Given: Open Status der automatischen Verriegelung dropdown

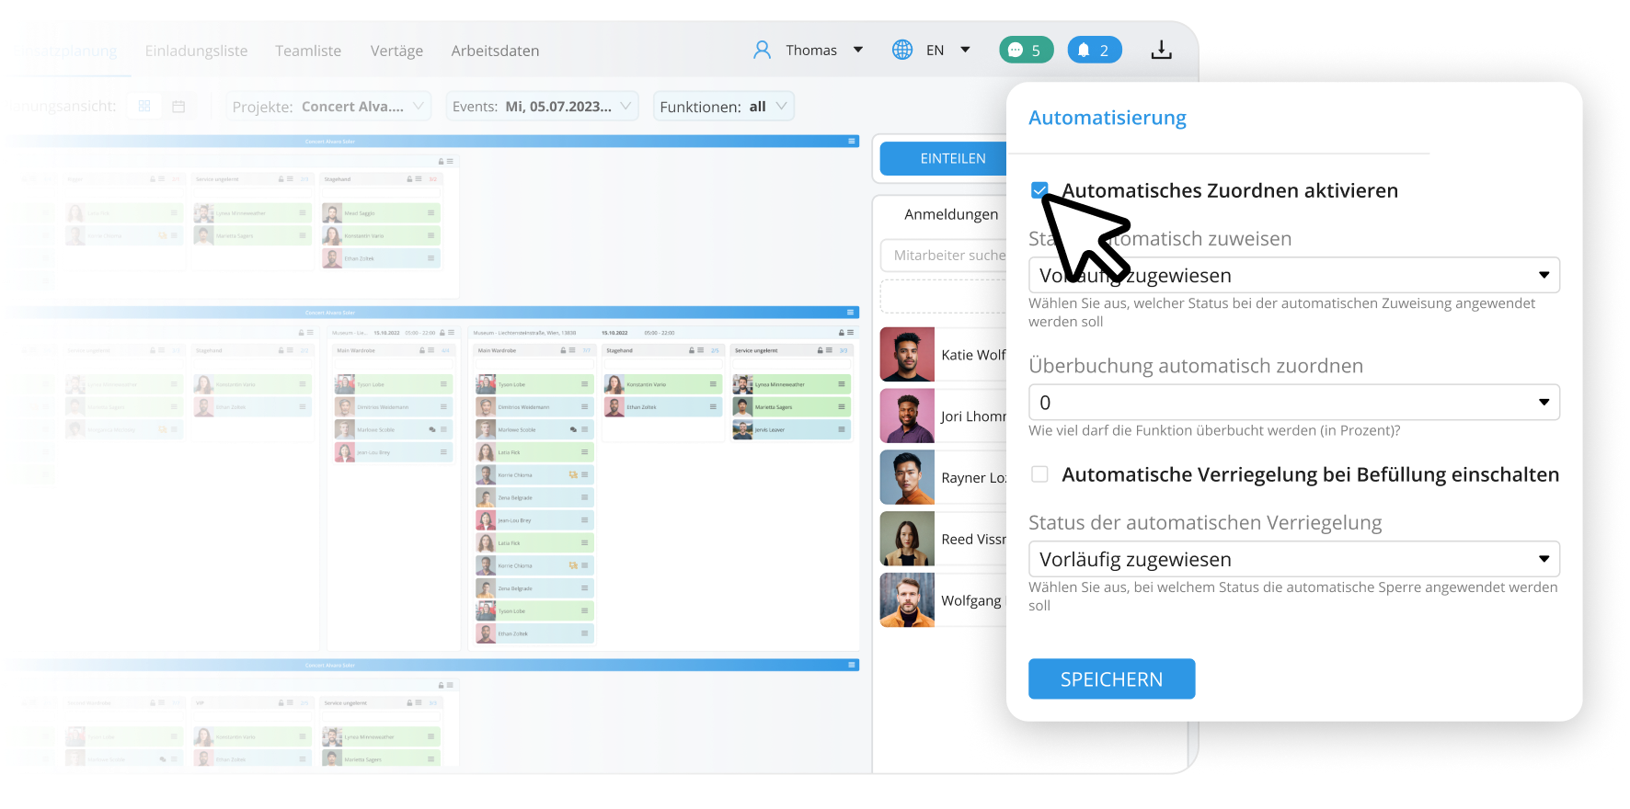Looking at the screenshot, I should pos(1293,559).
